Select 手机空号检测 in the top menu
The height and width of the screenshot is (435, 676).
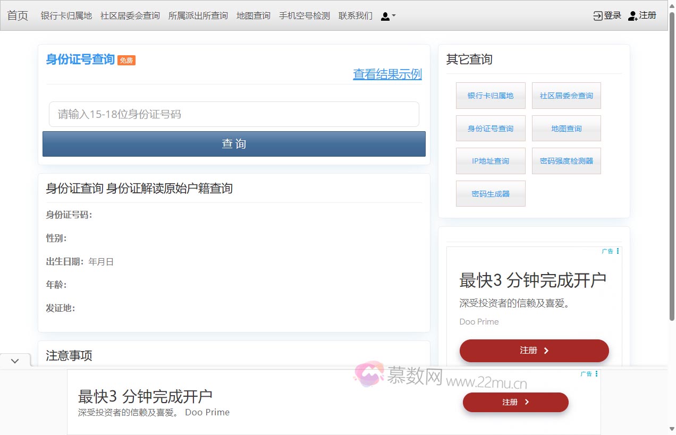click(x=304, y=16)
